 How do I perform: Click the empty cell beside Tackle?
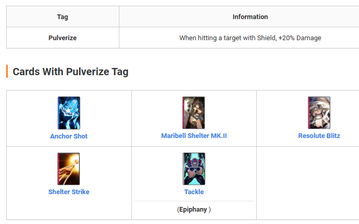click(308, 183)
